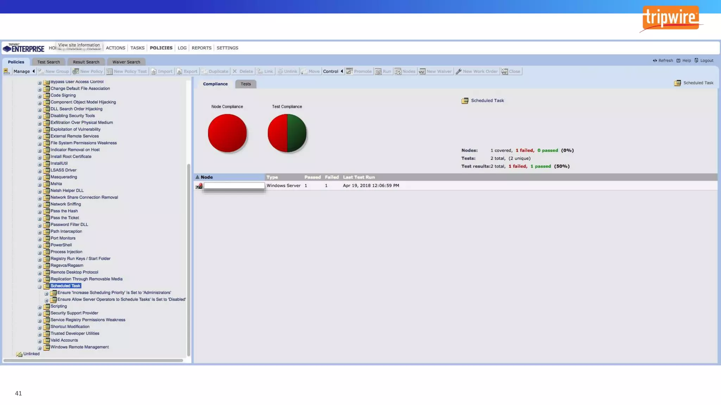
Task: Collapse the Manage toolbar section arrow
Action: click(x=33, y=71)
